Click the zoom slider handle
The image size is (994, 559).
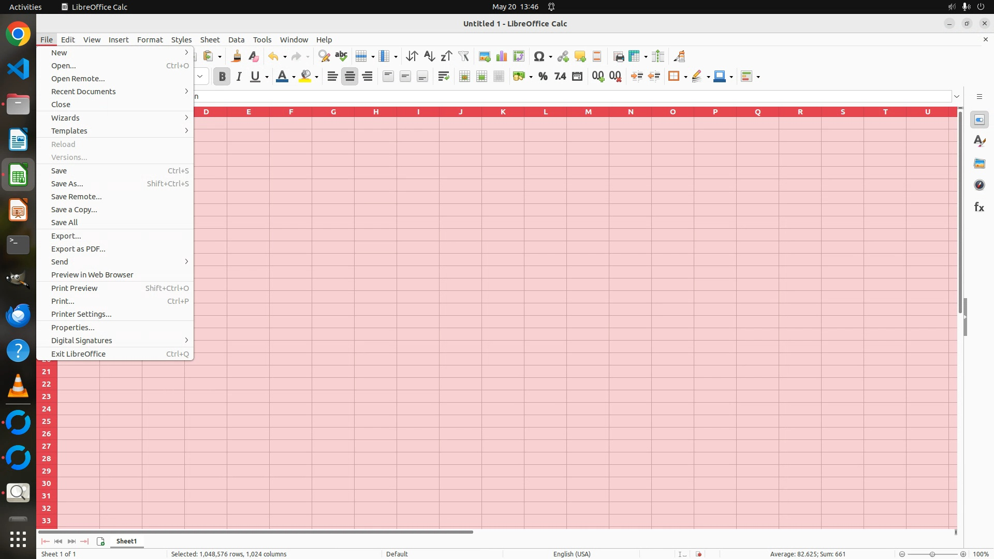(932, 554)
